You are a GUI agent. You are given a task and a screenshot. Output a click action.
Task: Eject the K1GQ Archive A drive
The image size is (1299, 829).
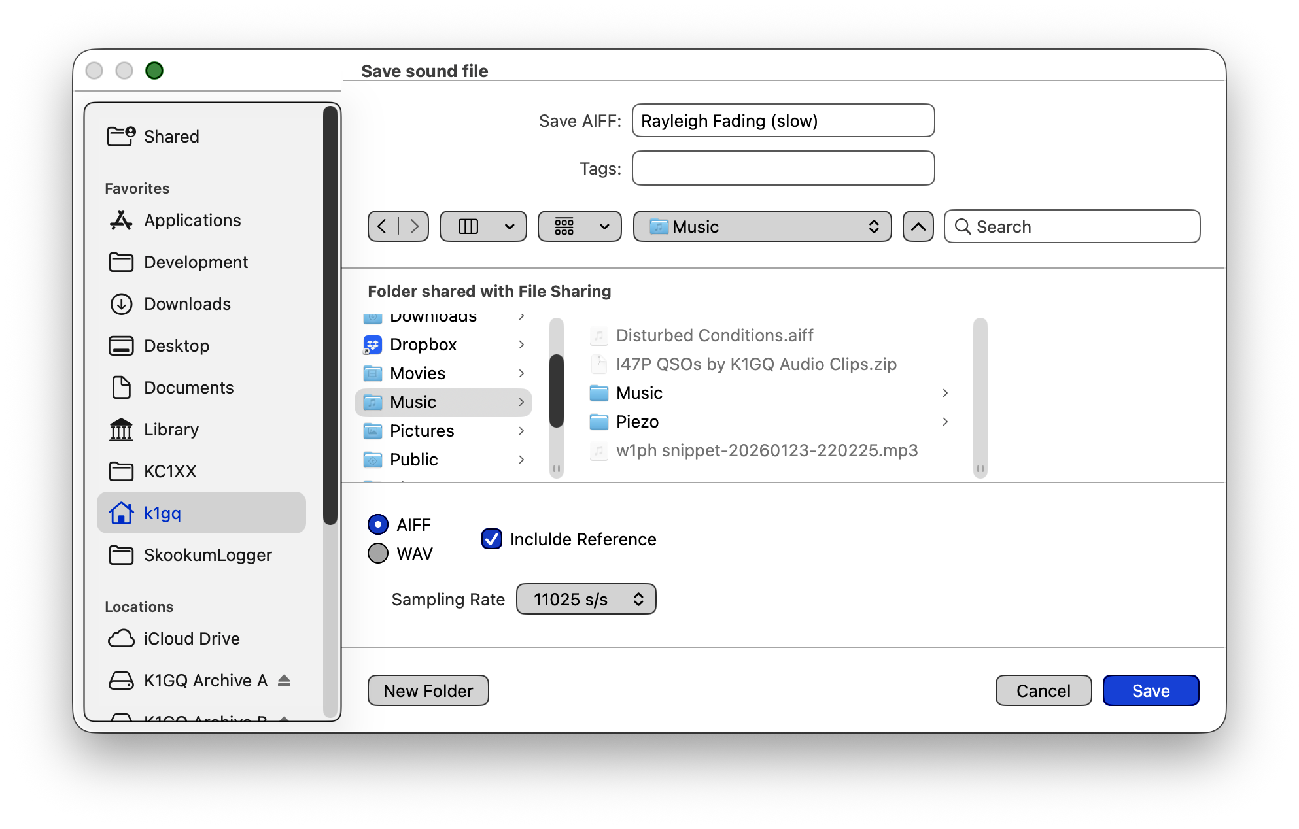click(284, 681)
